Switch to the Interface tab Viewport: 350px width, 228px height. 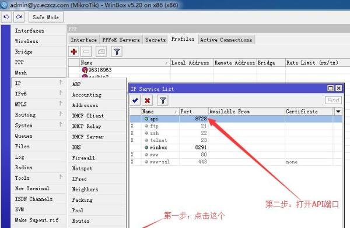pyautogui.click(x=83, y=40)
